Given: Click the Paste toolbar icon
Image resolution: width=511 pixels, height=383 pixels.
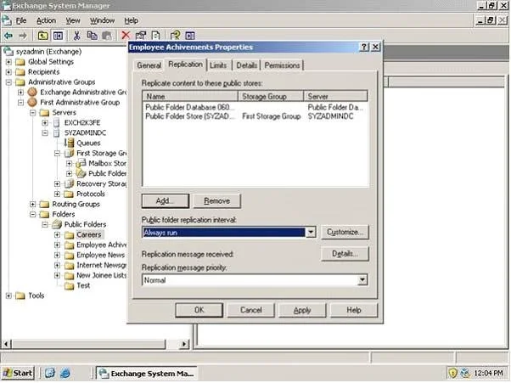Looking at the screenshot, I should (107, 35).
